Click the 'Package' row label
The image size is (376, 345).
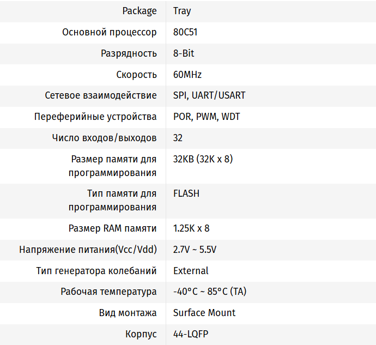point(140,11)
